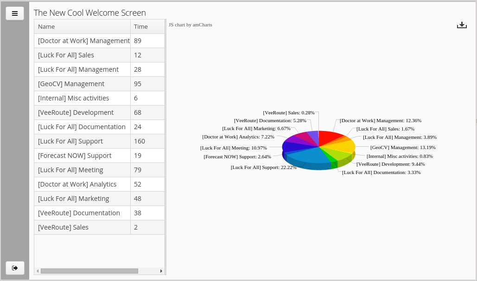Open the hamburger side menu
The width and height of the screenshot is (477, 281).
[x=15, y=13]
